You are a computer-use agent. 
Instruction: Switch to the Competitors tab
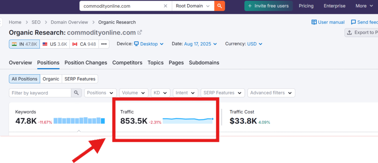[127, 62]
